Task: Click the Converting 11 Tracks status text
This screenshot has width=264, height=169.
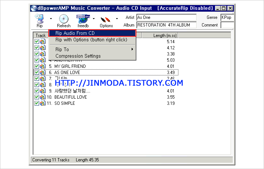Action: pos(51,160)
